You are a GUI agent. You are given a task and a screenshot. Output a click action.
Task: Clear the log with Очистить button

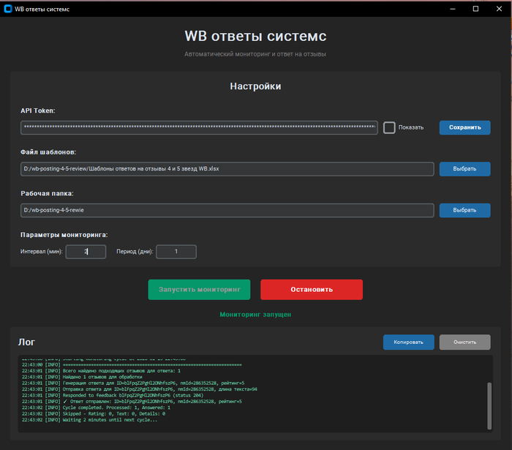pos(464,342)
